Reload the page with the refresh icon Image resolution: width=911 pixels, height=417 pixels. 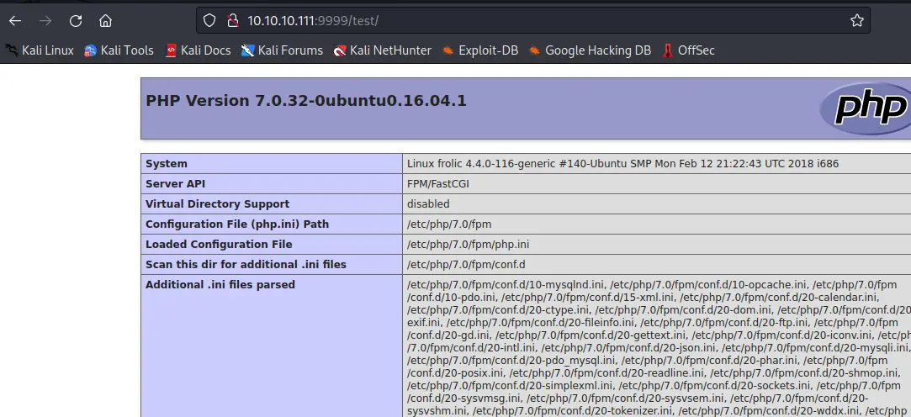click(76, 21)
